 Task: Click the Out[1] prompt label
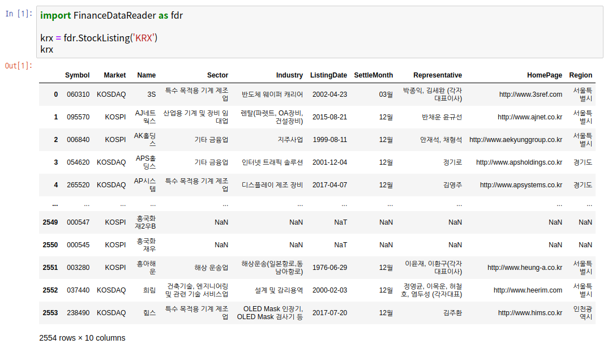click(x=19, y=66)
